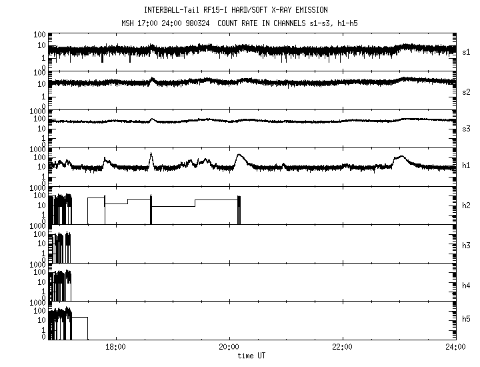Click the s2 channel label

click(467, 91)
